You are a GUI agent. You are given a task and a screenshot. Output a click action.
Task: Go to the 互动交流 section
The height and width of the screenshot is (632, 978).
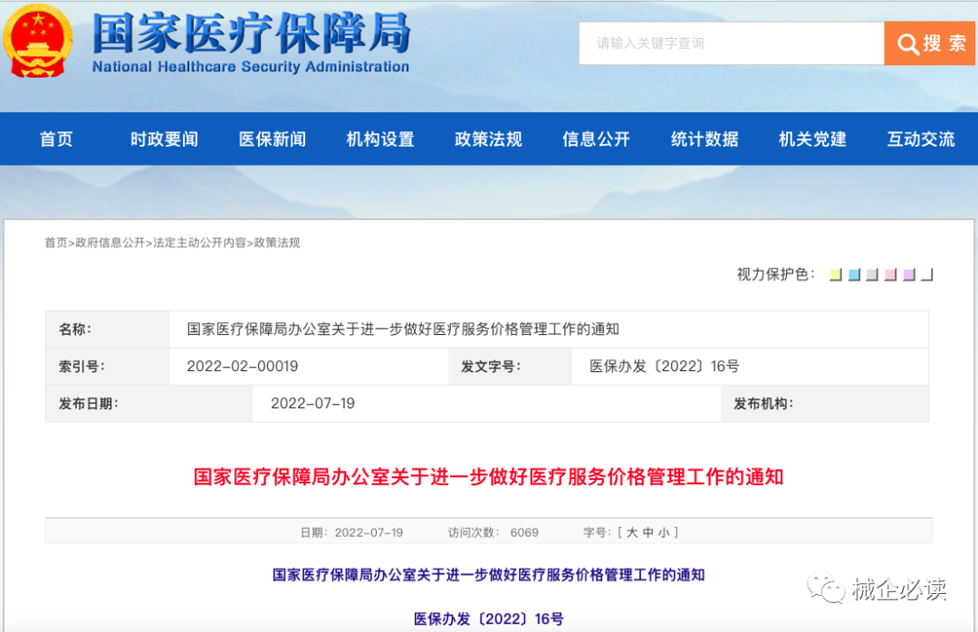click(x=921, y=139)
